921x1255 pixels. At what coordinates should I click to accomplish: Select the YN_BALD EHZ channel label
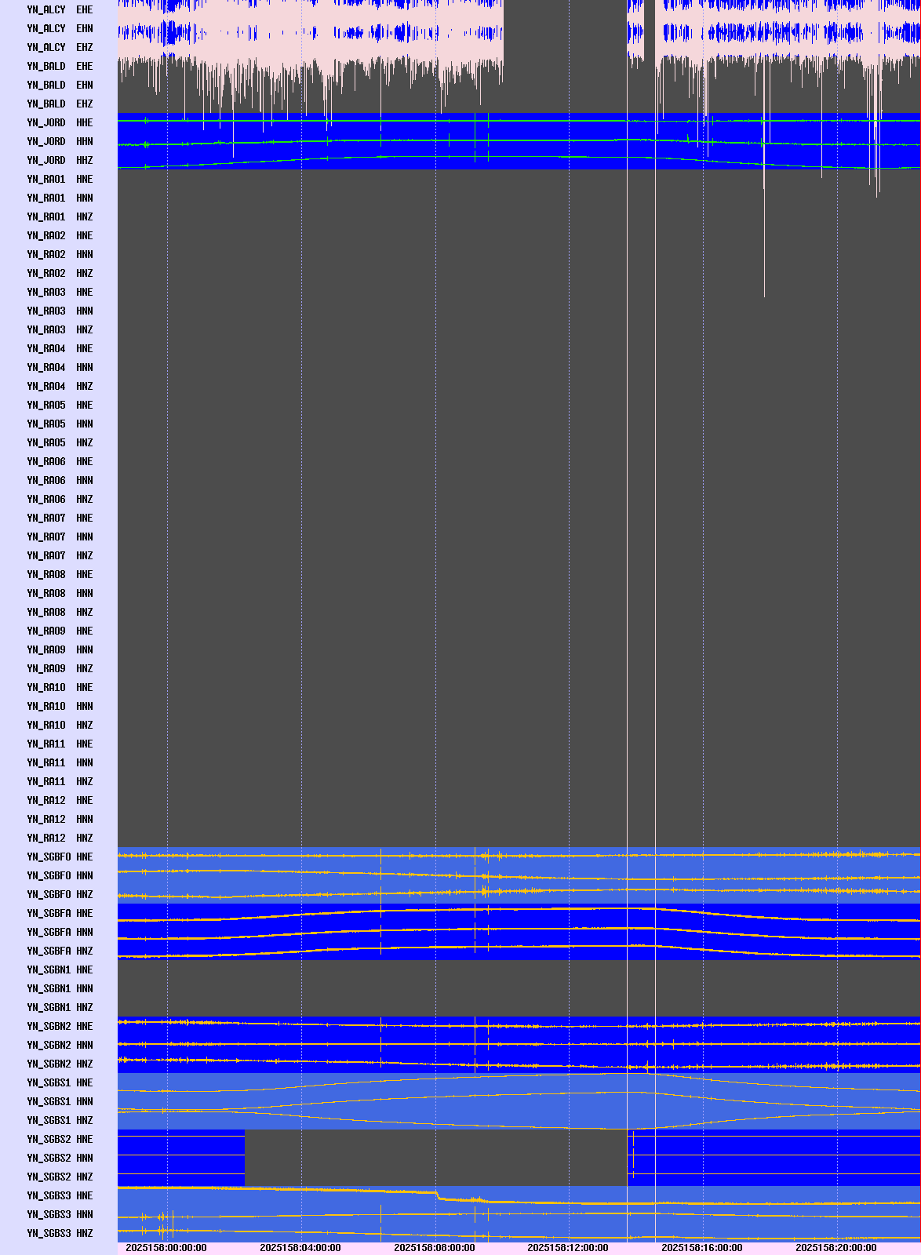tap(60, 104)
